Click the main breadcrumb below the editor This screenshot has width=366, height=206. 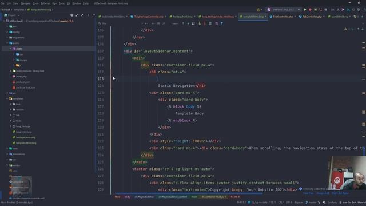[x=194, y=197]
